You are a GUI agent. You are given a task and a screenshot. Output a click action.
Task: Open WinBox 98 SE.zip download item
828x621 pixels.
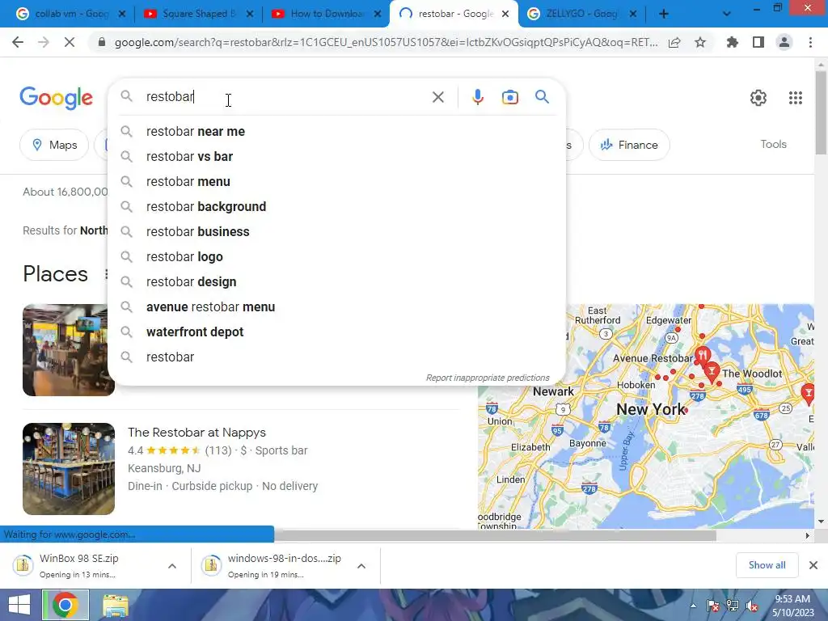pyautogui.click(x=79, y=565)
